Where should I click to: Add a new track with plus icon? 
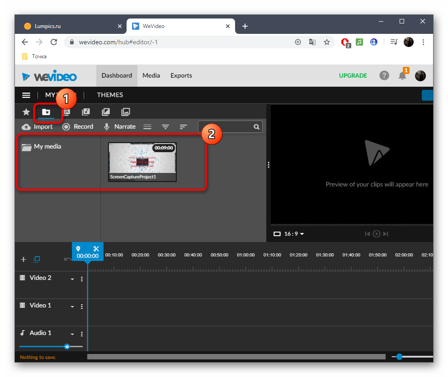click(24, 259)
